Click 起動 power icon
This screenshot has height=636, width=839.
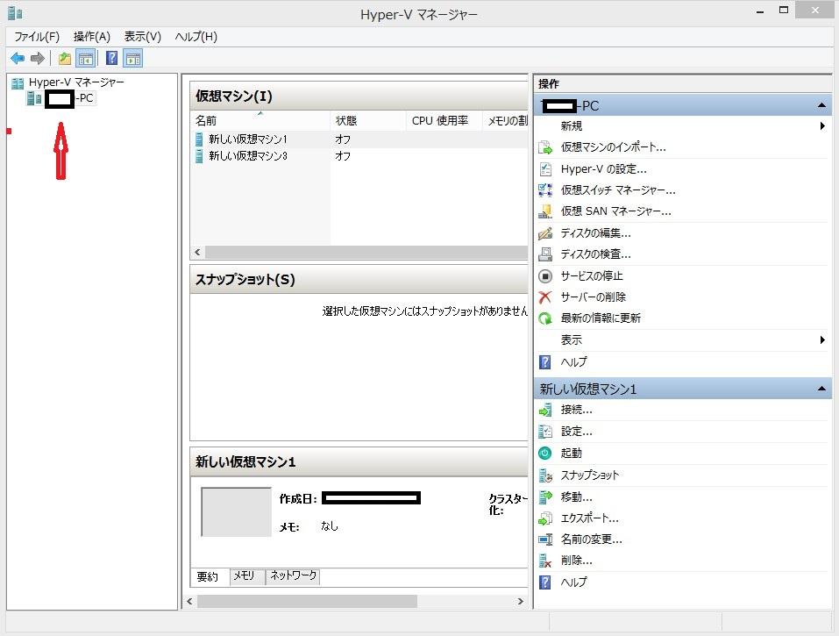tap(544, 453)
